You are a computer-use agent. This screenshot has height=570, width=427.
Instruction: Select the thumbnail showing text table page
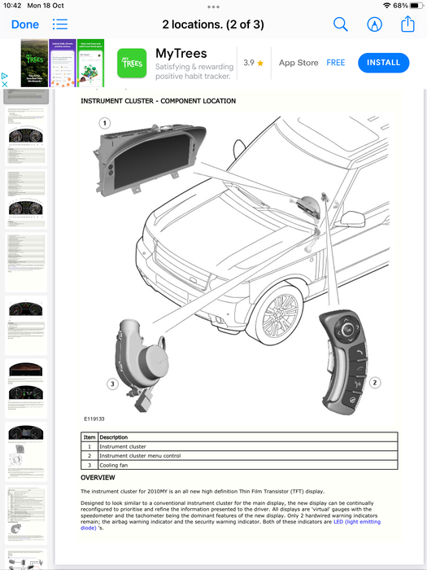[26, 261]
